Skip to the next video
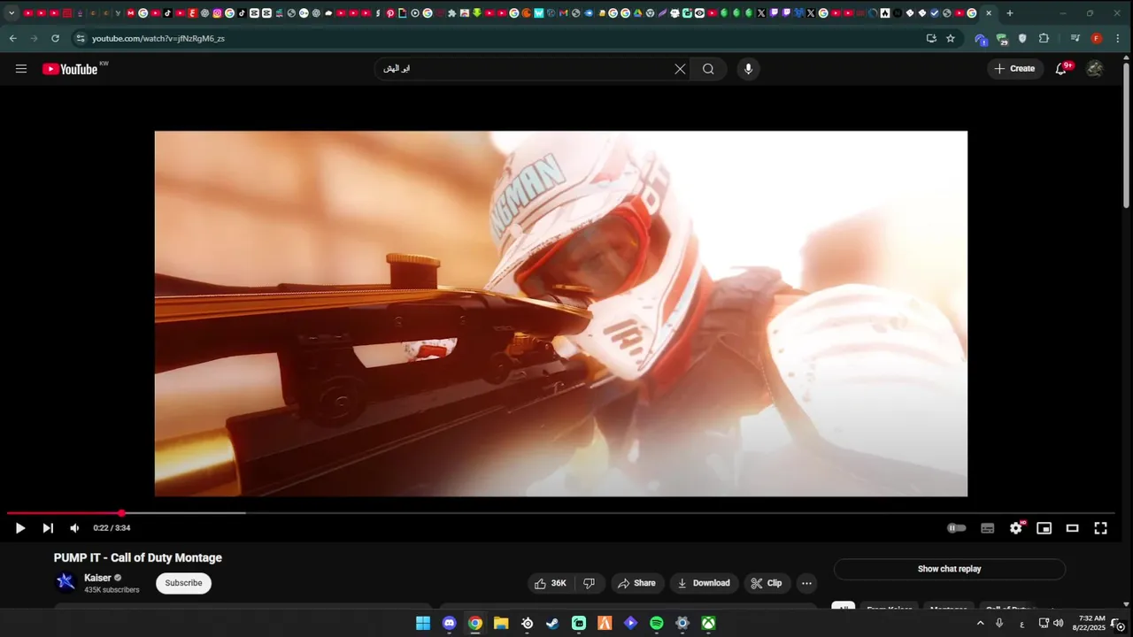 point(48,528)
